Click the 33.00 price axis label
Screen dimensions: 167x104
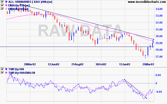[159, 16]
